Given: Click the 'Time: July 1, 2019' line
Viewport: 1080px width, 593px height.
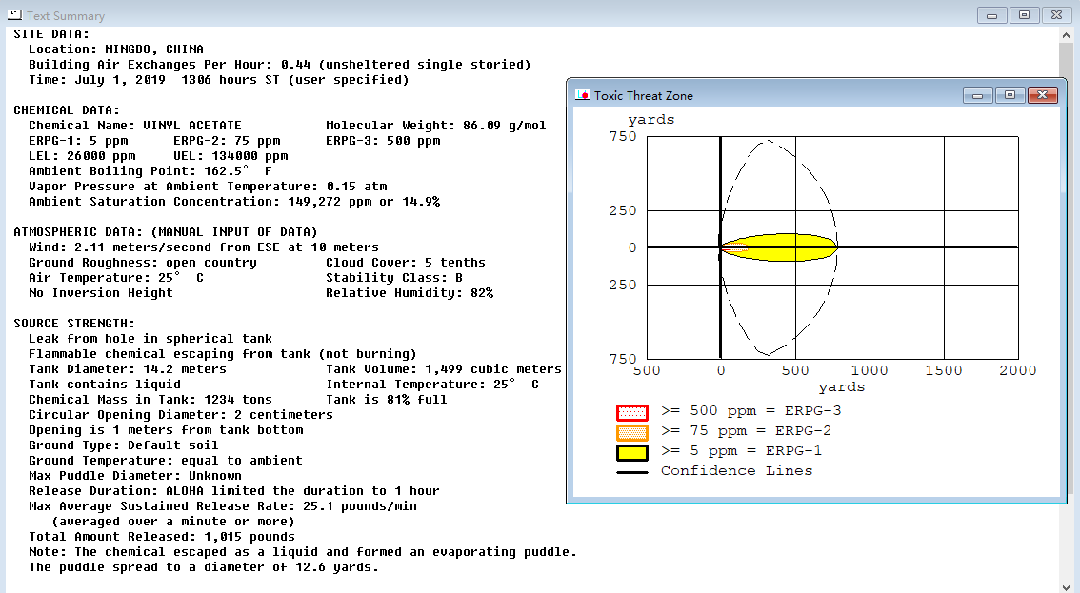Looking at the screenshot, I should coord(218,79).
